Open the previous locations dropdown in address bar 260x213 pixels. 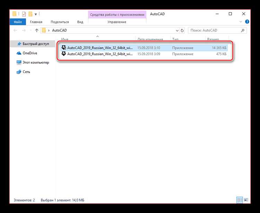point(177,31)
